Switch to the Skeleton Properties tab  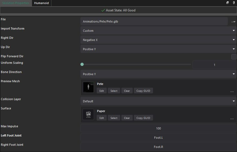point(16,3)
